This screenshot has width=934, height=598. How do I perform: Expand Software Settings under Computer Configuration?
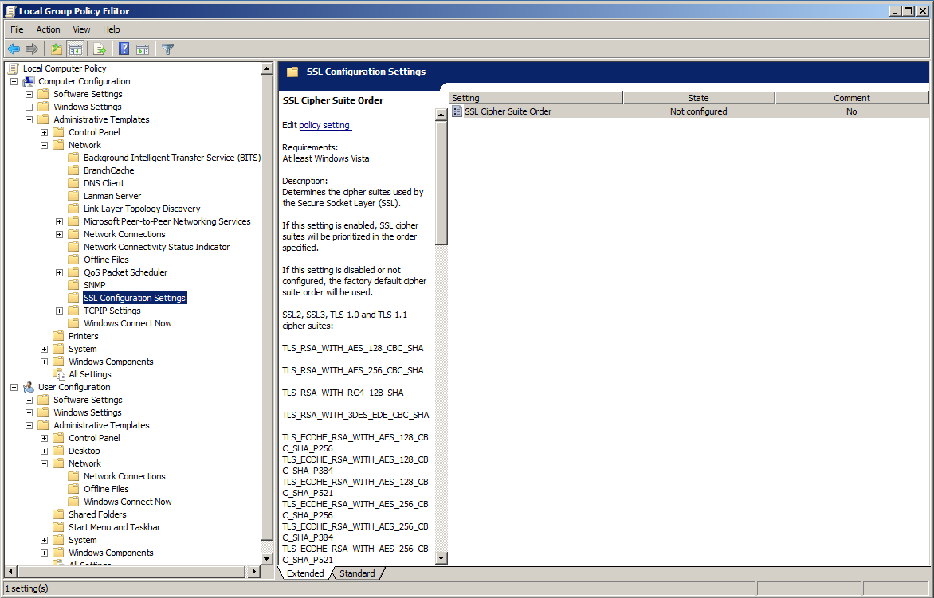[x=29, y=94]
